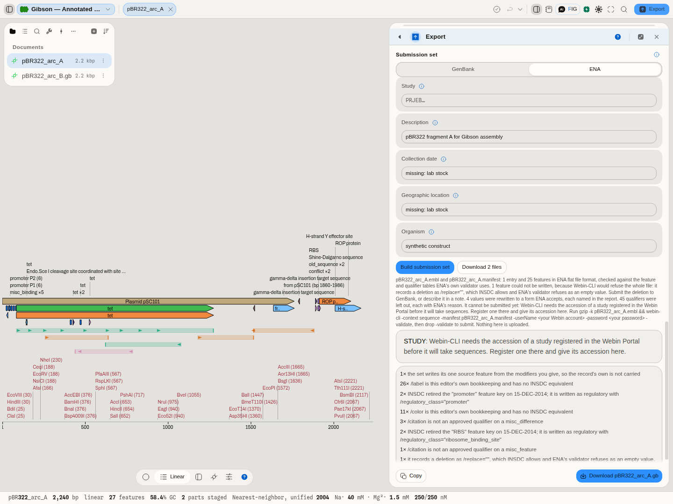Select ENA submission format
673x504 pixels.
click(x=595, y=69)
